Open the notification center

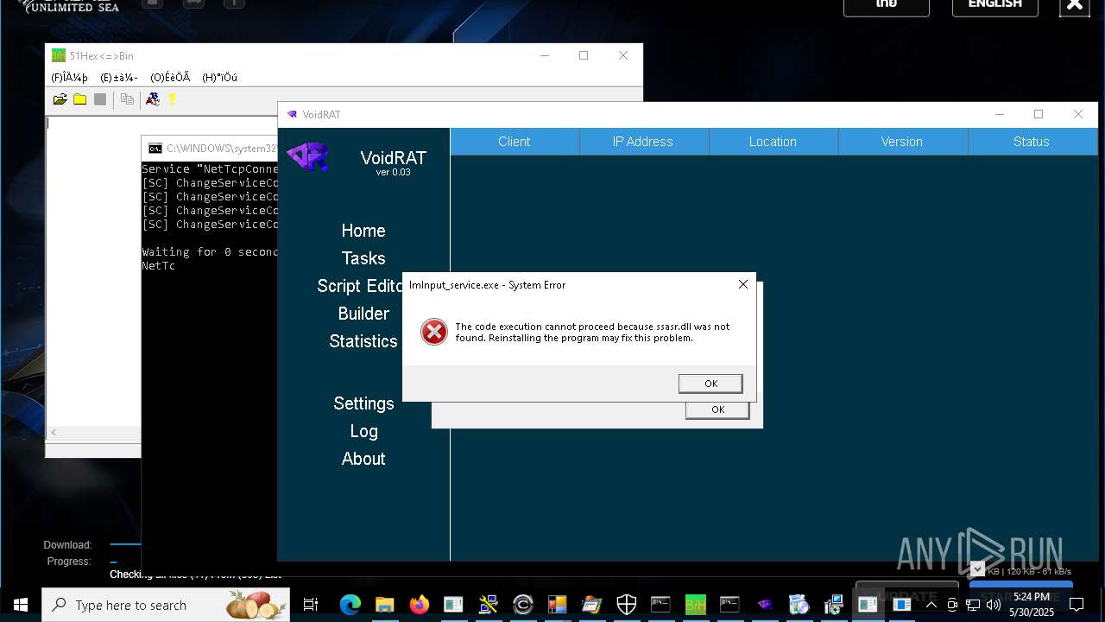[x=1077, y=605]
